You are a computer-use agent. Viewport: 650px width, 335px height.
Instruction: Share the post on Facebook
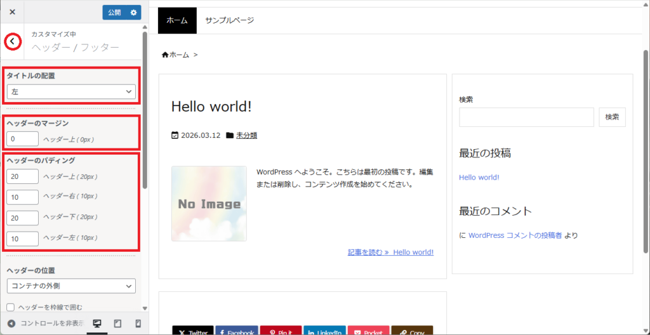(x=237, y=331)
